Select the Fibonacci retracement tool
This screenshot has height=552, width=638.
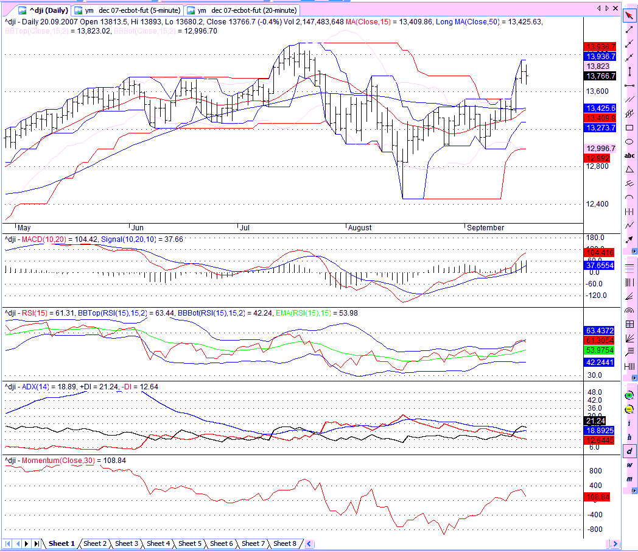pyautogui.click(x=629, y=268)
